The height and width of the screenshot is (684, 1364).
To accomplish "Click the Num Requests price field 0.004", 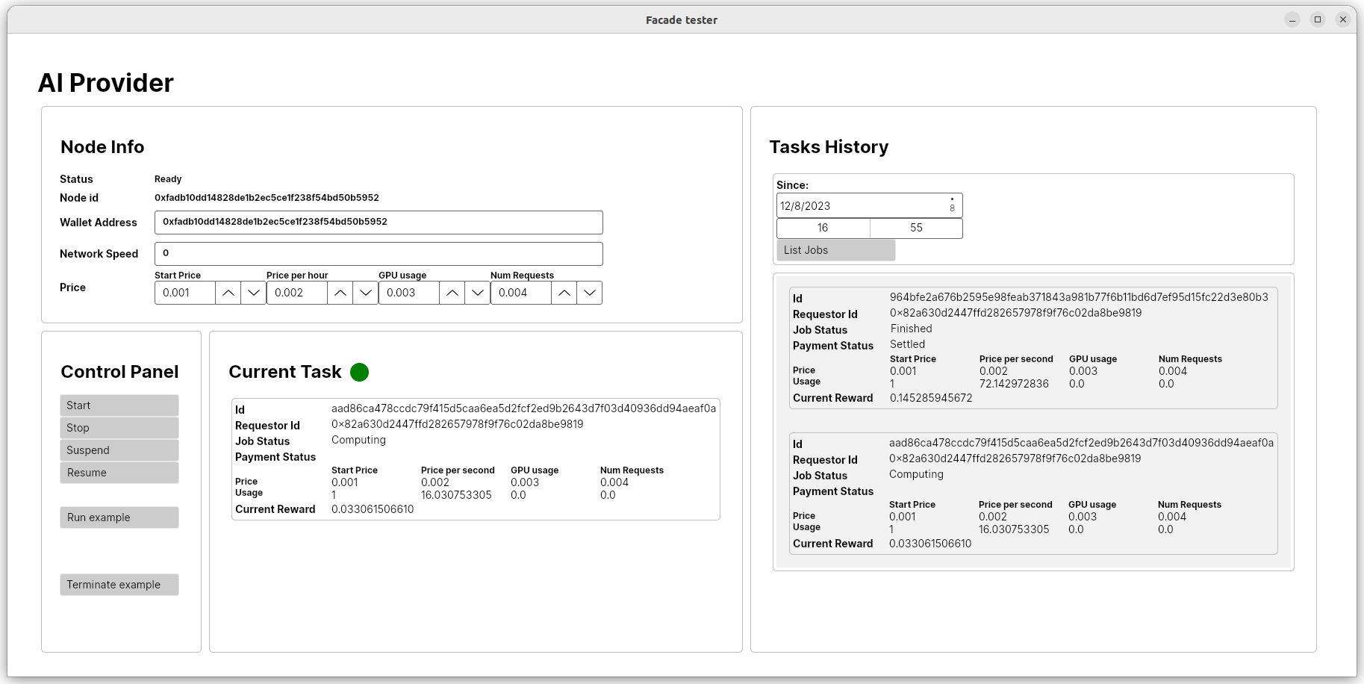I will (x=521, y=293).
